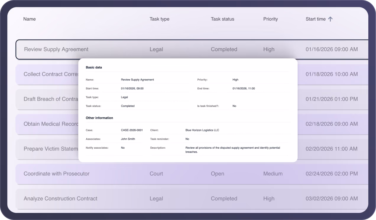
Task: Click the Basic data section heading
Action: coord(94,68)
